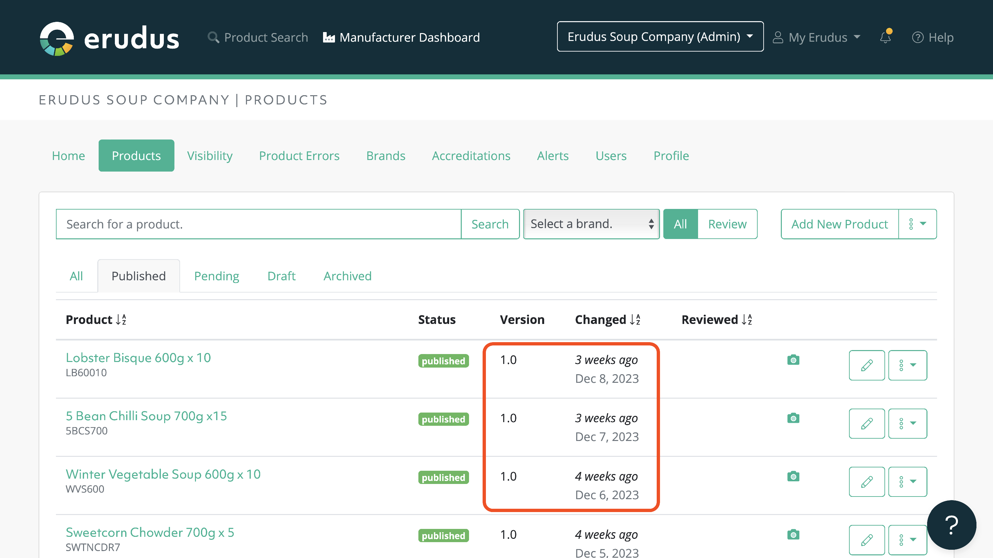Select the All review filter toggle
993x558 pixels.
click(x=681, y=224)
